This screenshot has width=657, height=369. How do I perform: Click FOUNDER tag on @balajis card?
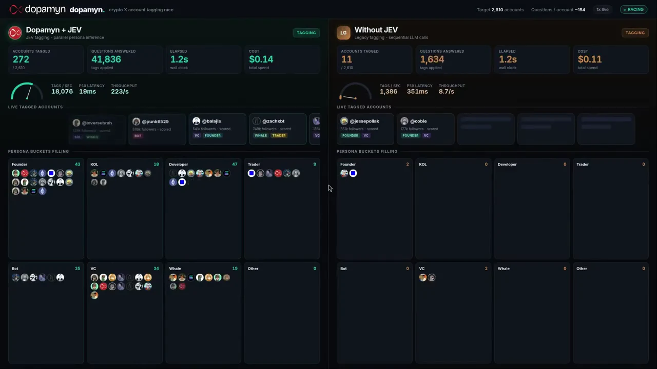(212, 135)
